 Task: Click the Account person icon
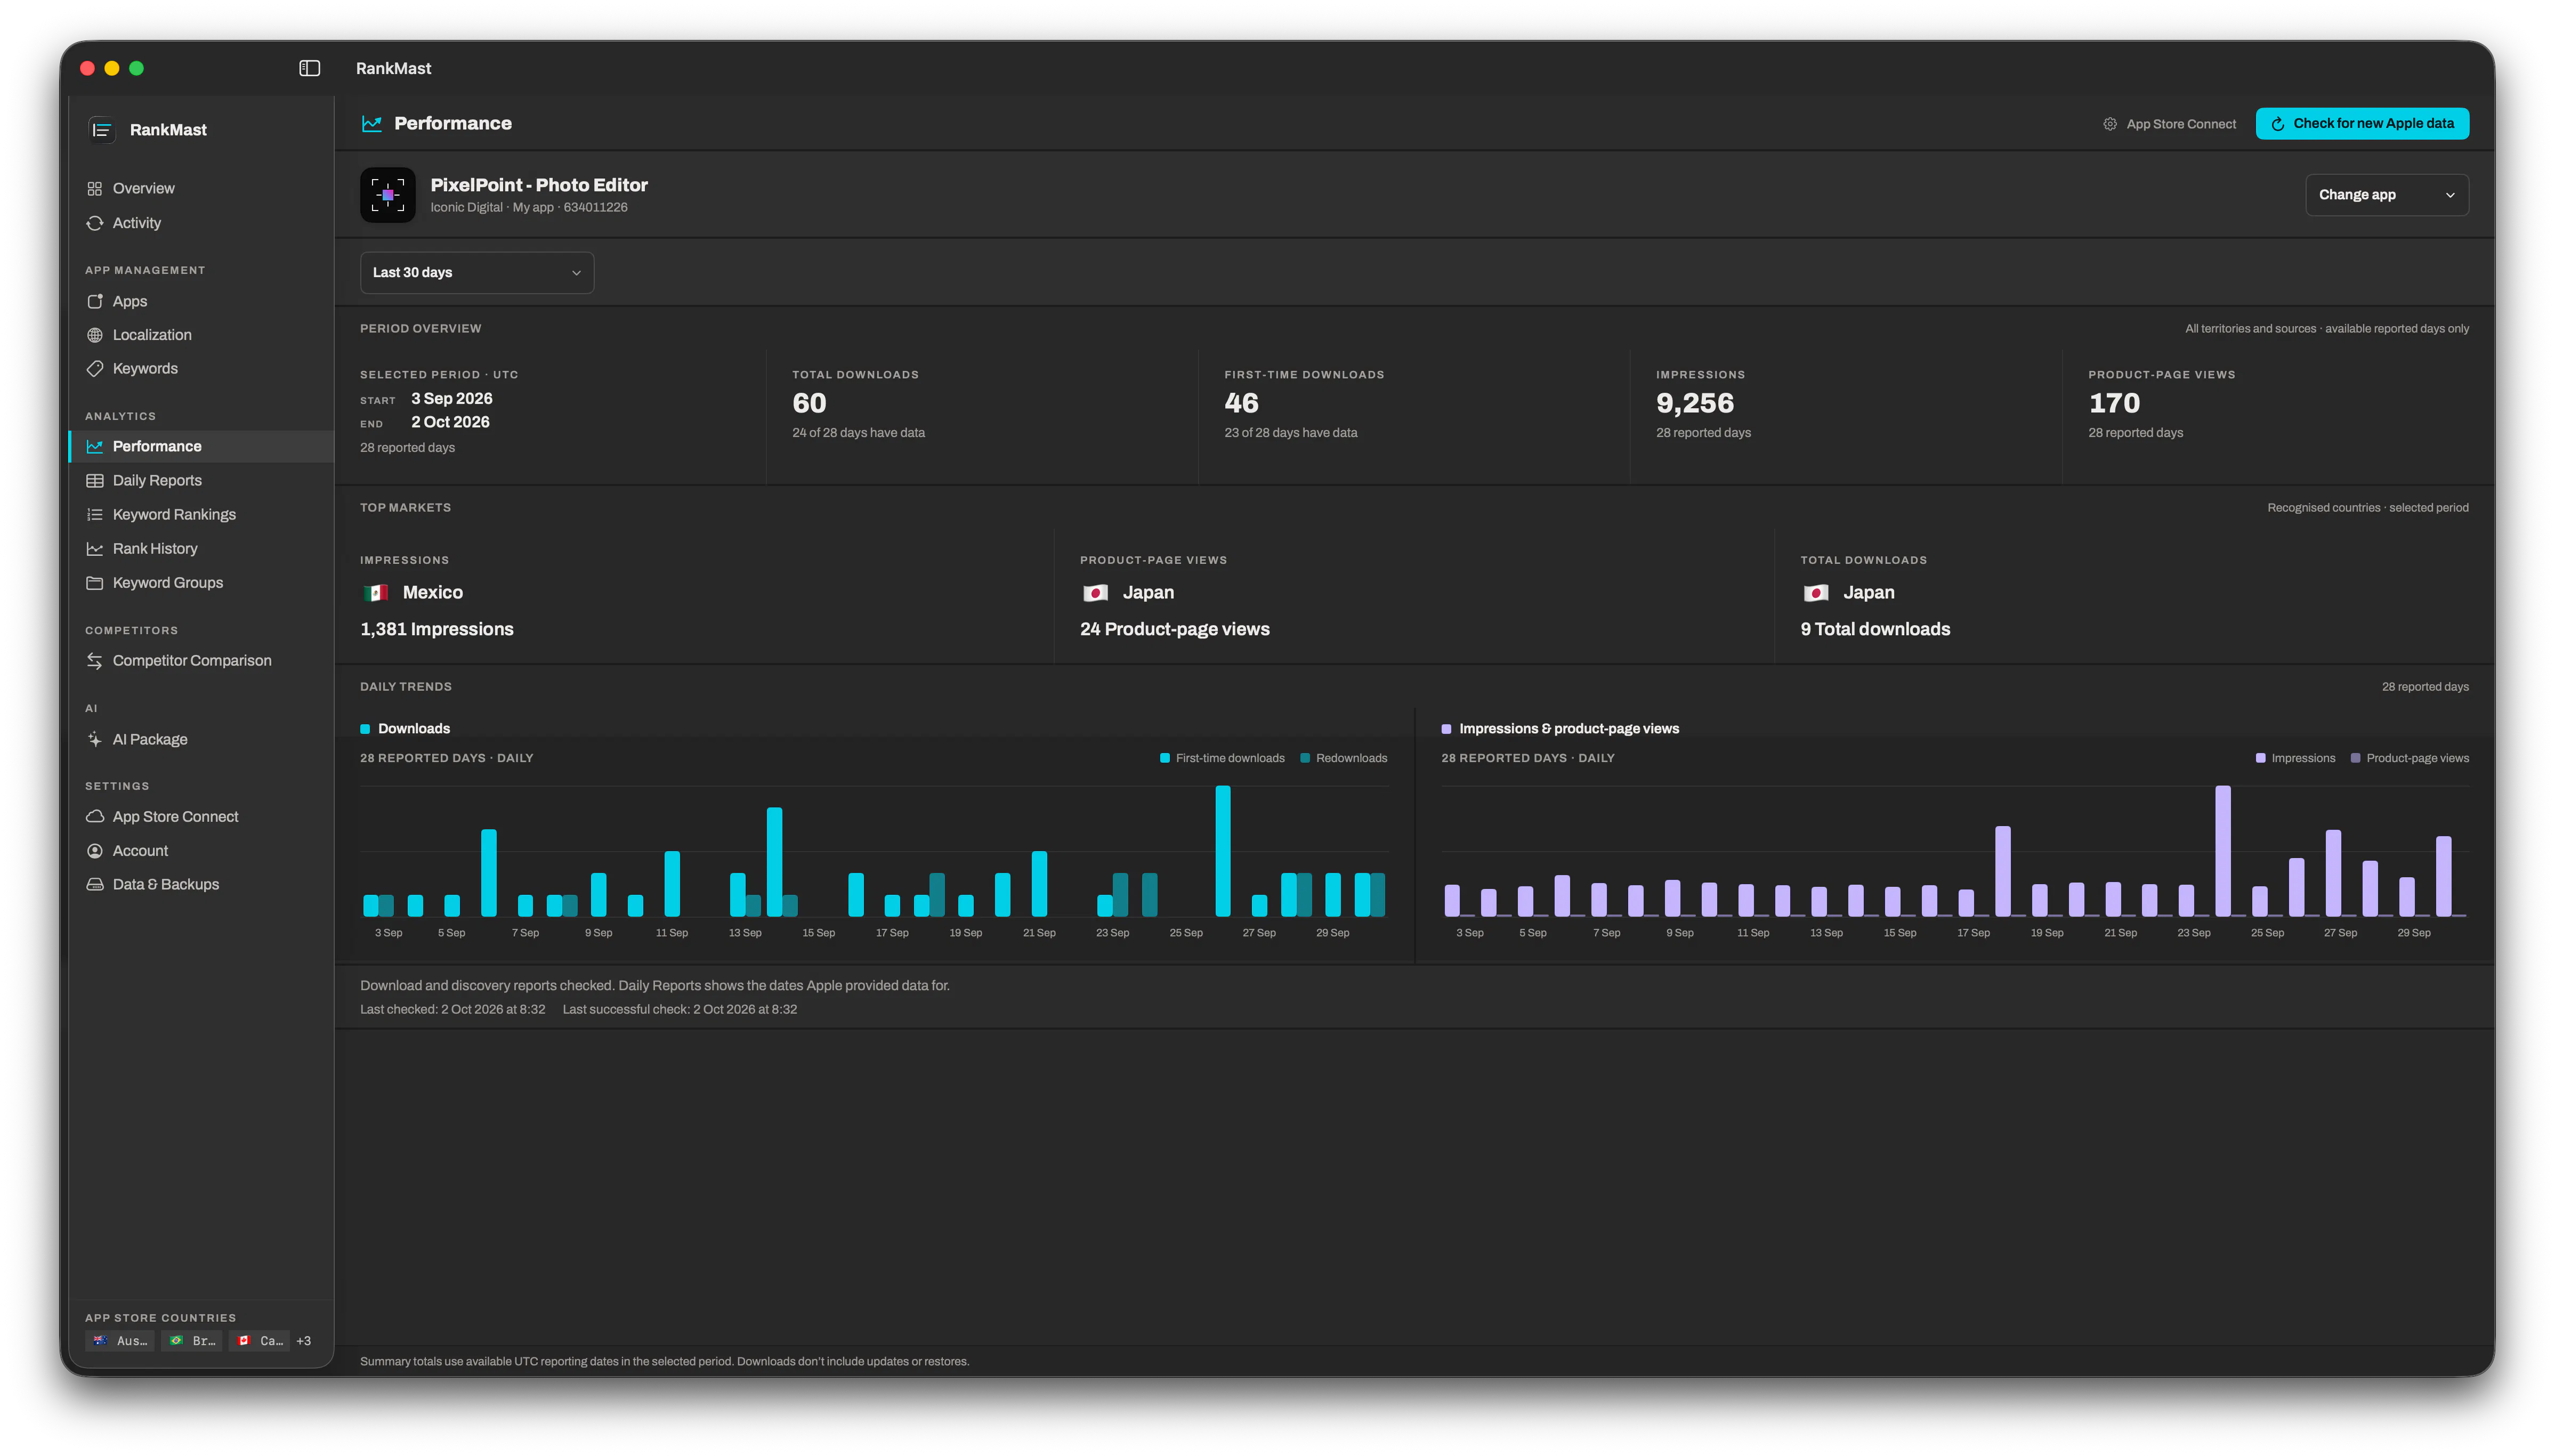click(x=95, y=850)
